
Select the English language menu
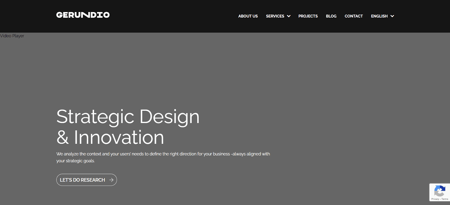pos(379,16)
